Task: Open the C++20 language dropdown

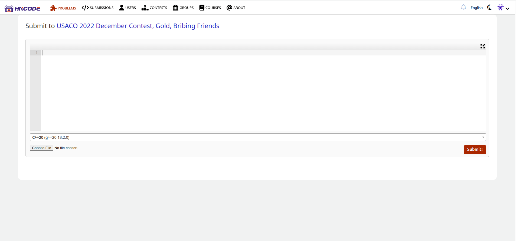Action: tap(258, 137)
